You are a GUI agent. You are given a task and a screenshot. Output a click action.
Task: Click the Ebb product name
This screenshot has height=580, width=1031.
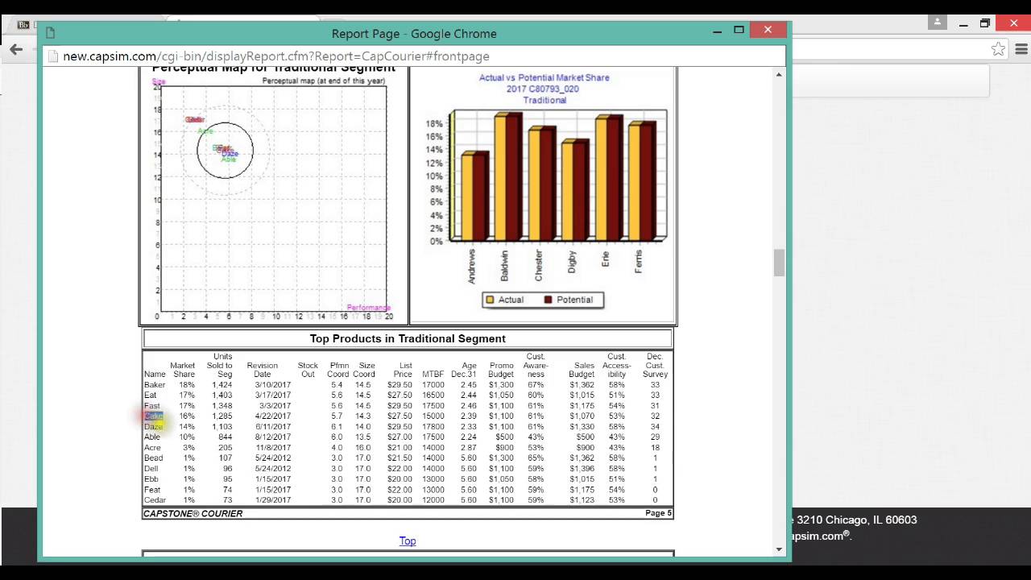pos(151,479)
